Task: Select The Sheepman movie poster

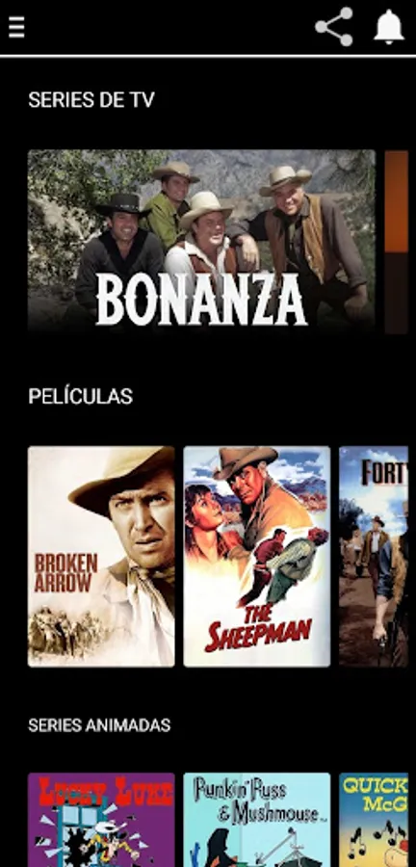Action: (257, 556)
